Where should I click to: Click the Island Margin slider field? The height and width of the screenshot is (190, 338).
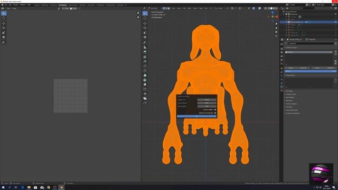pyautogui.click(x=206, y=103)
